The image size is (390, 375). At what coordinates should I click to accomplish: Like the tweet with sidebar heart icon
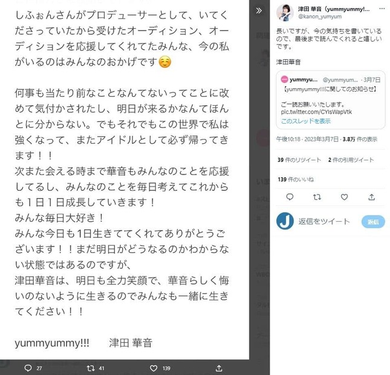pyautogui.click(x=344, y=197)
